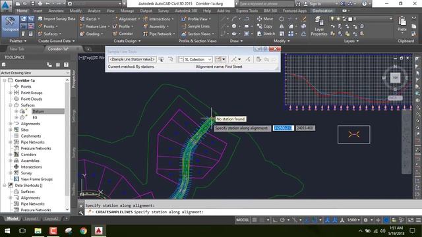Open the Points dropdown in the ribbon
Viewport: 422px width, 237px height.
click(x=47, y=26)
